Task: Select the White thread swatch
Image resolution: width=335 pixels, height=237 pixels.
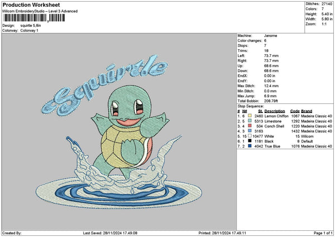Action: pyautogui.click(x=250, y=136)
